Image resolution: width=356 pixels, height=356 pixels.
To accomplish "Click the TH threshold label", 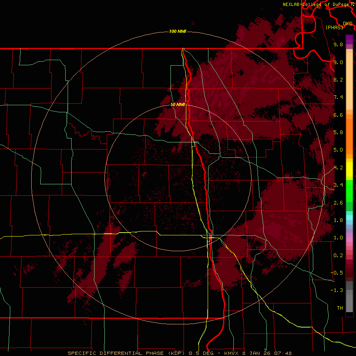I will 340,308.
